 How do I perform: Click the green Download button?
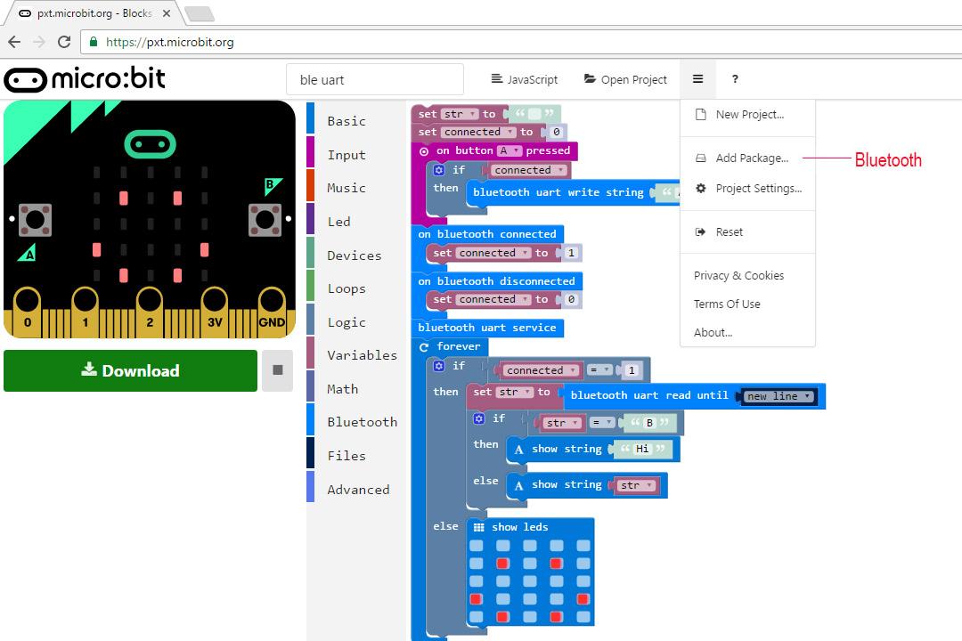tap(130, 370)
